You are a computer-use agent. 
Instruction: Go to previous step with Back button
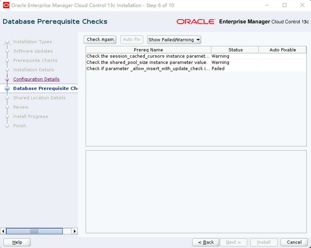(206, 242)
